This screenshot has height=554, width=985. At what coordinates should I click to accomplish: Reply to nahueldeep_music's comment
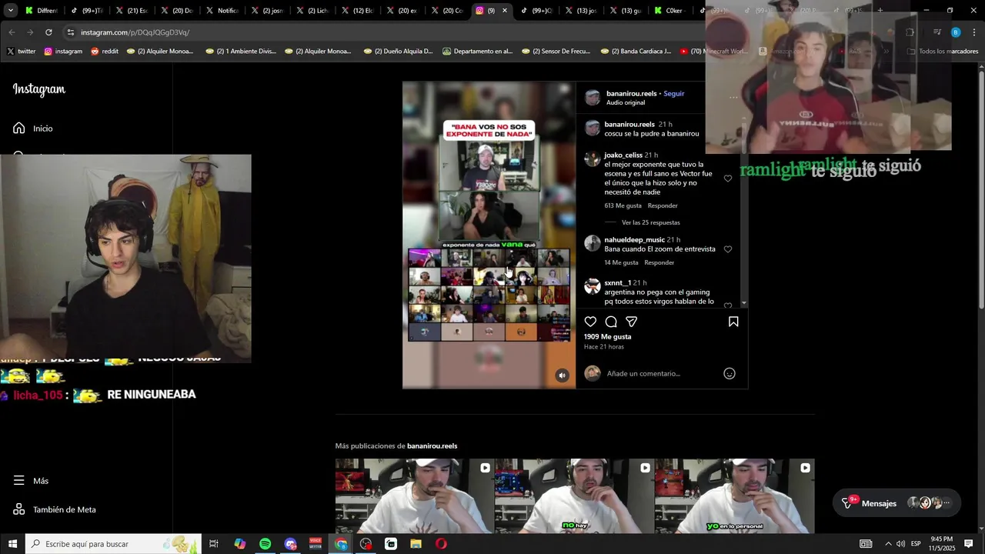click(x=659, y=262)
